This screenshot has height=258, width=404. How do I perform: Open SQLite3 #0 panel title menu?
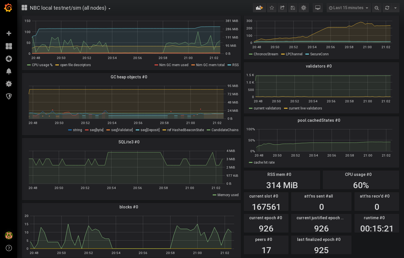point(129,142)
